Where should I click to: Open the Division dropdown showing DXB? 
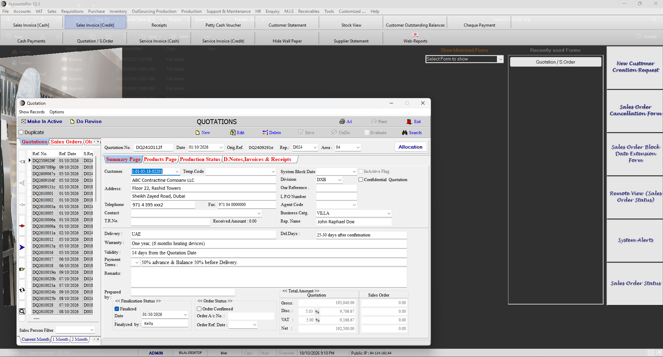click(x=340, y=180)
